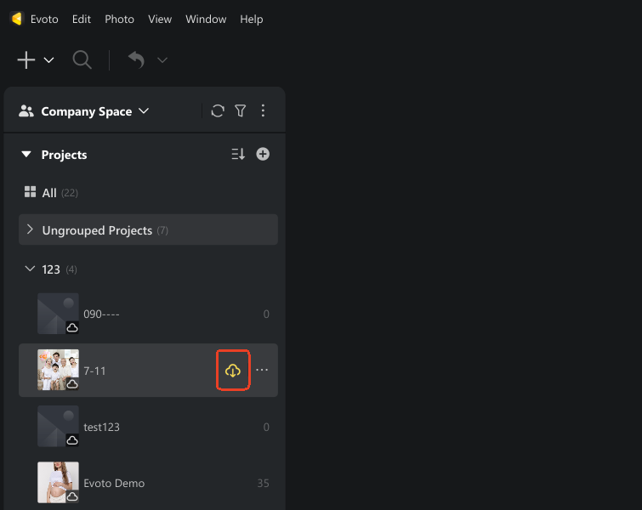
Task: Click the cloud badge on test123 thumbnail
Action: pos(72,440)
